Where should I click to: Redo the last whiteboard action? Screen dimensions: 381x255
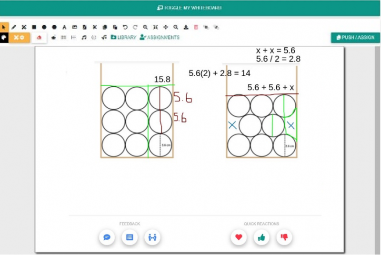pyautogui.click(x=135, y=27)
